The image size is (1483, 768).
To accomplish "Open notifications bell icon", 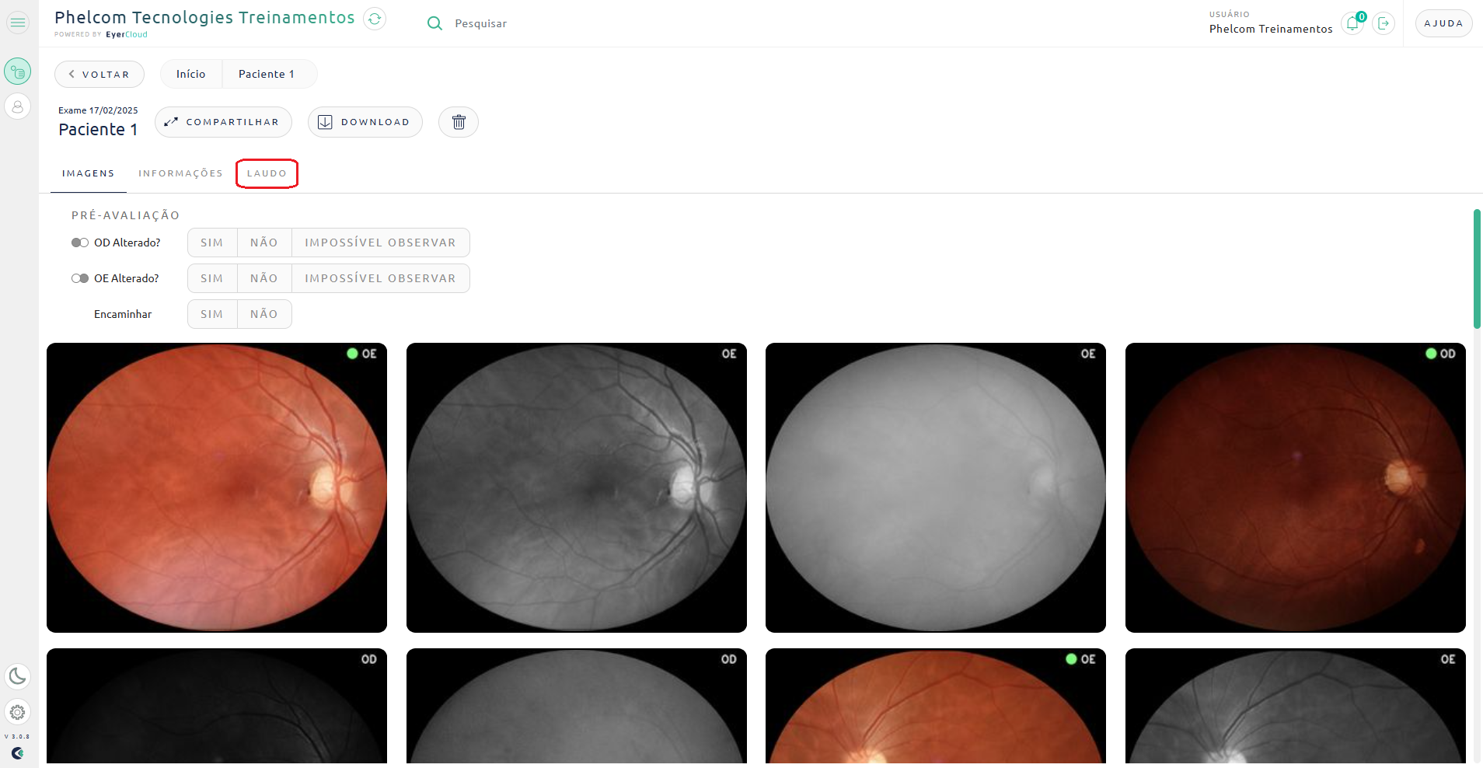I will pos(1352,23).
